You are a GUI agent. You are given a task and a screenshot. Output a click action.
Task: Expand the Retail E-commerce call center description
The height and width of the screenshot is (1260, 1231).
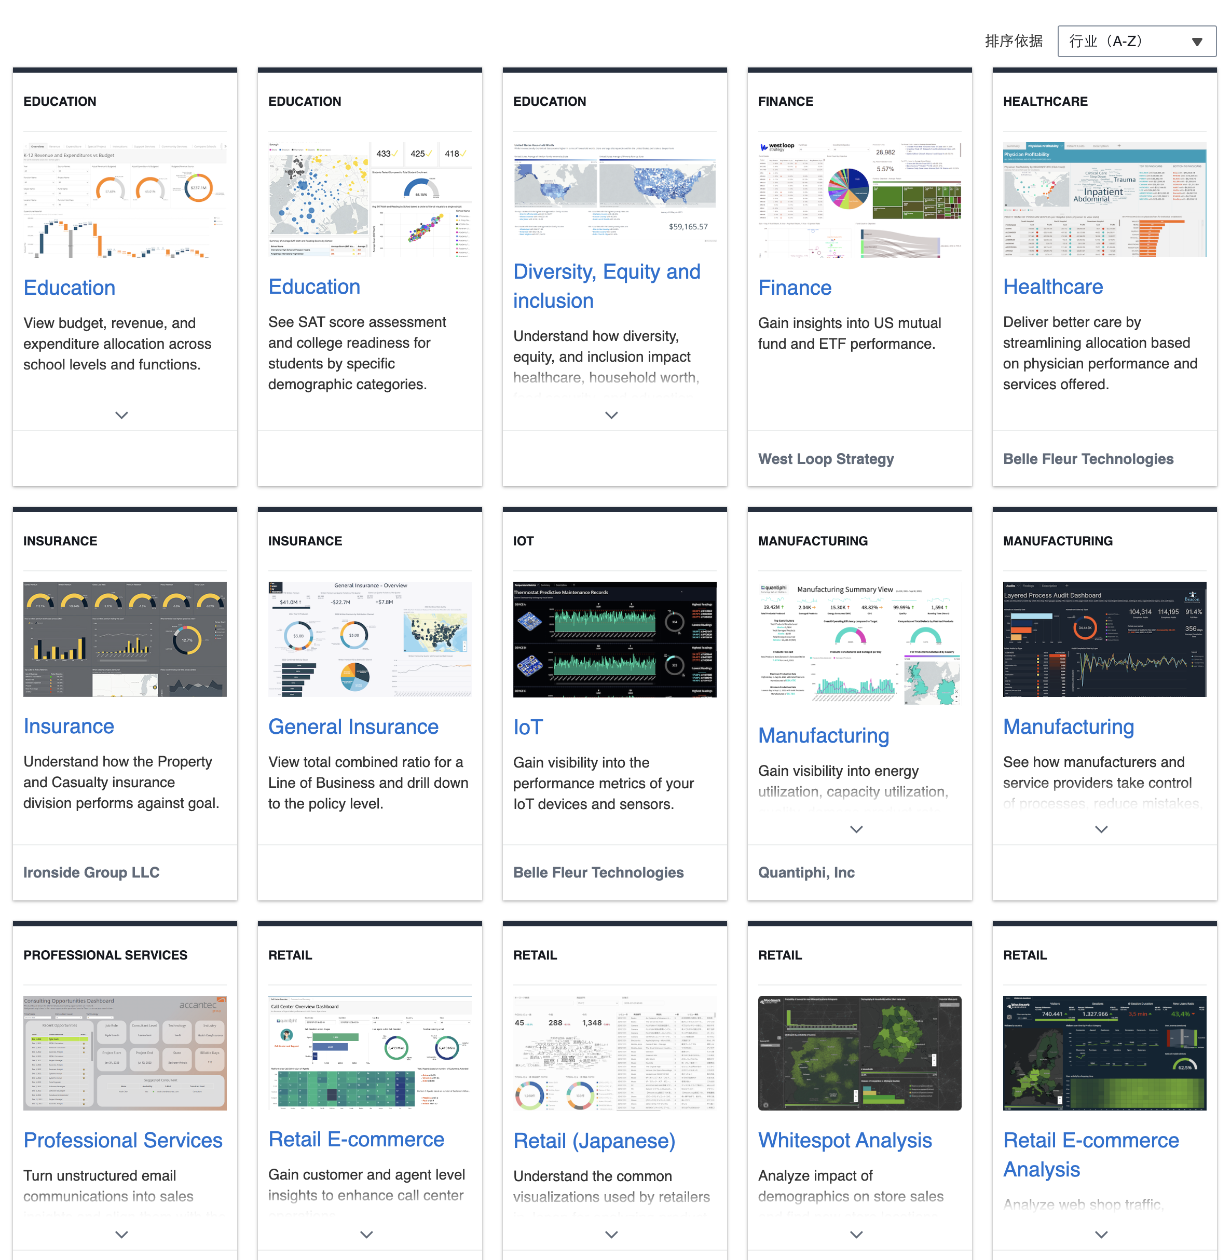[366, 1234]
